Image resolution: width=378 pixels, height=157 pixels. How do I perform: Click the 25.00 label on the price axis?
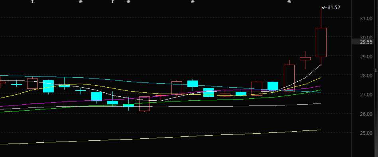(x=366, y=133)
